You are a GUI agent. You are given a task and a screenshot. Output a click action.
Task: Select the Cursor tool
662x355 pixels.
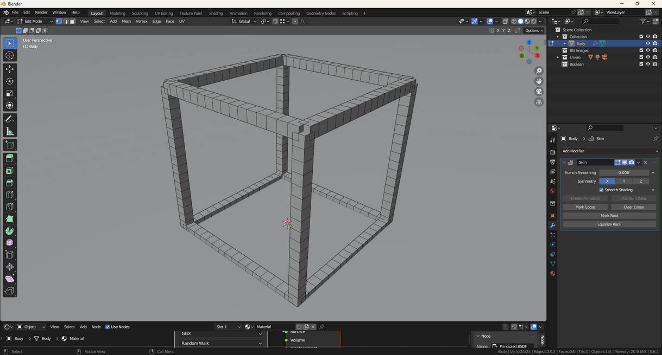(x=10, y=56)
